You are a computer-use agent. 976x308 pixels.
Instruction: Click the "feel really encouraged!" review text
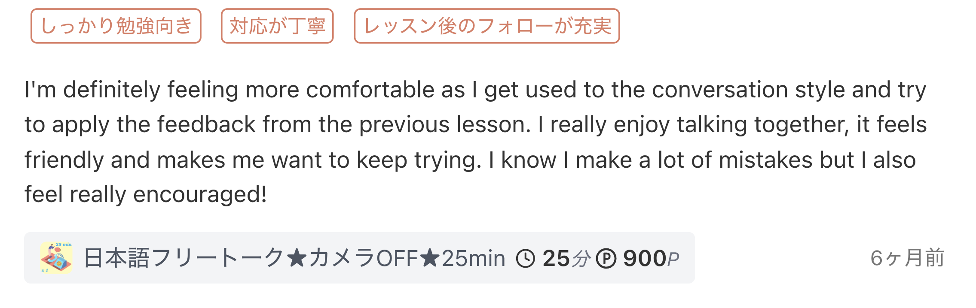(x=146, y=194)
